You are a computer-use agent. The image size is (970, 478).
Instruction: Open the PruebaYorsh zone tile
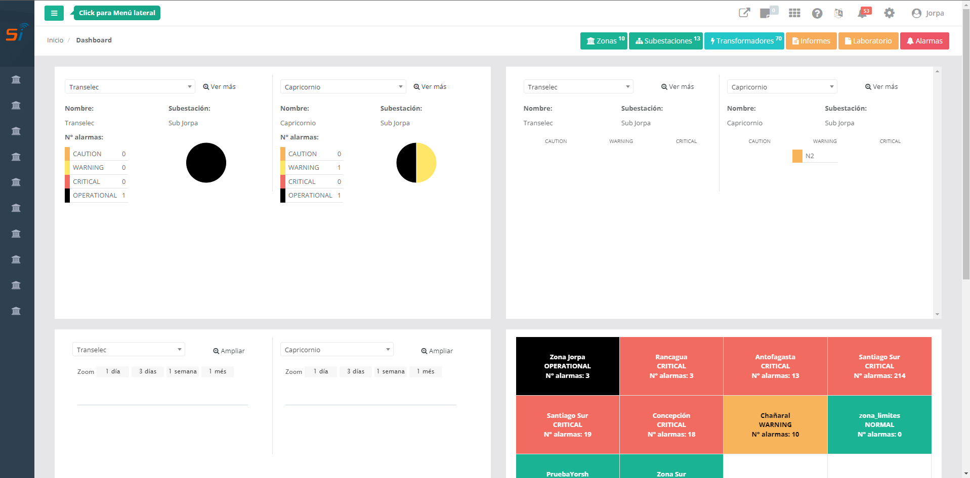[568, 466]
